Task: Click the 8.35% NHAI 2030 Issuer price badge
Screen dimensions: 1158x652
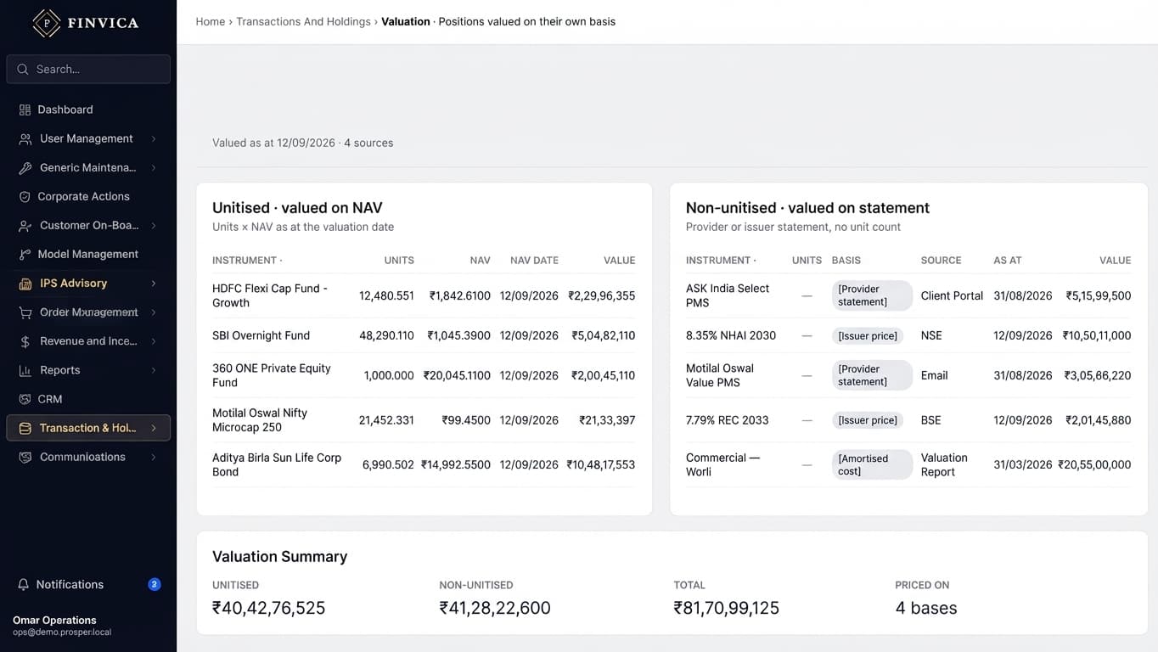Action: click(x=868, y=335)
